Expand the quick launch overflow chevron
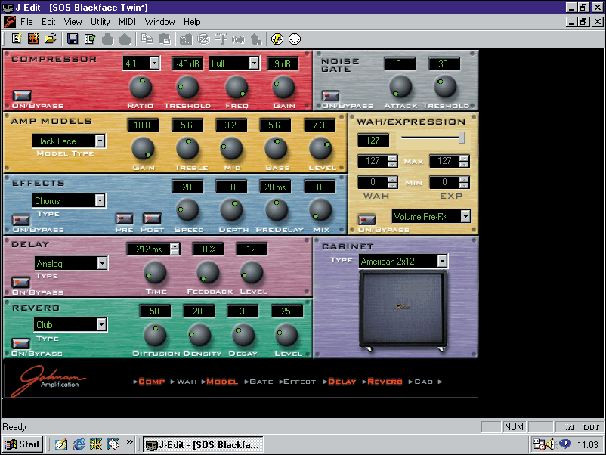The image size is (606, 455). pos(129,442)
